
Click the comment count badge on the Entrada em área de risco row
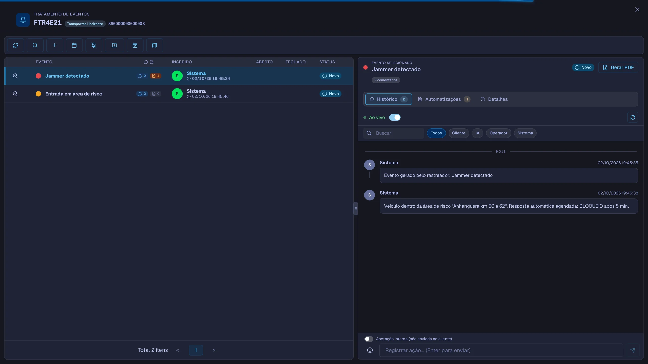click(x=142, y=94)
